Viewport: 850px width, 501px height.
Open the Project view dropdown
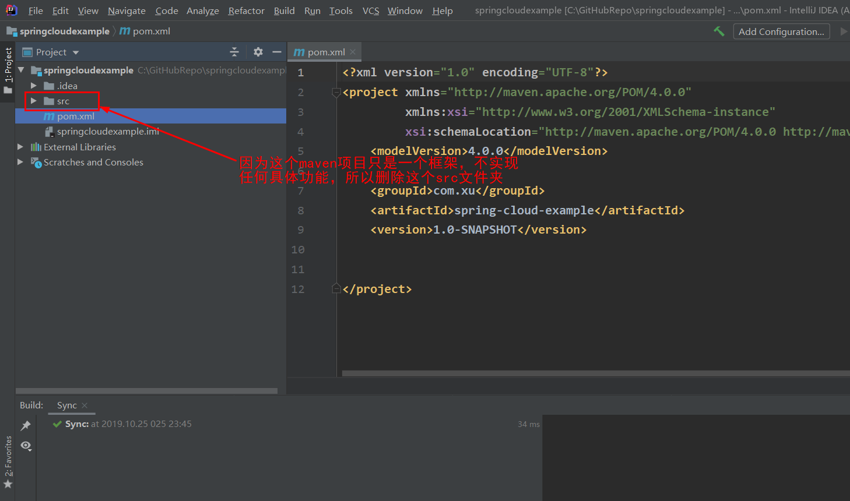coord(76,52)
